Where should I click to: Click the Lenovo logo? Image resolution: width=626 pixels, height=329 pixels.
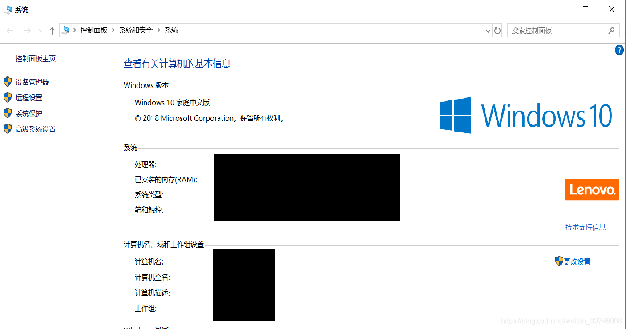592,190
